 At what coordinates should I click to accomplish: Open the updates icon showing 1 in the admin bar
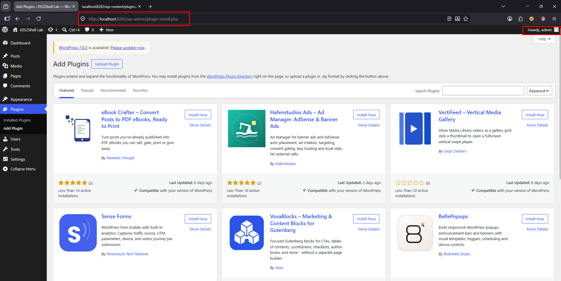click(x=52, y=30)
